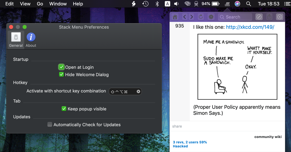Click the green zoom window button

click(24, 27)
